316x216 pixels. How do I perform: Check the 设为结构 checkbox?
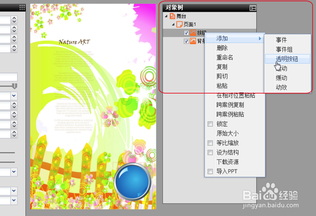[x=210, y=153]
